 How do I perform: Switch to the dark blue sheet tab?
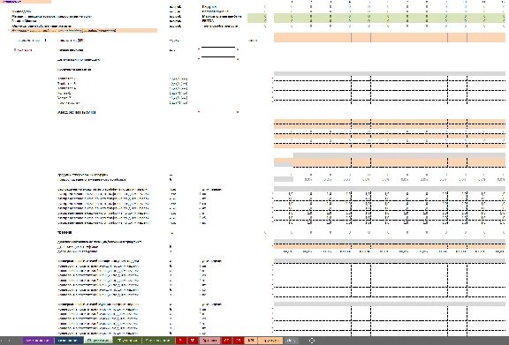point(69,341)
